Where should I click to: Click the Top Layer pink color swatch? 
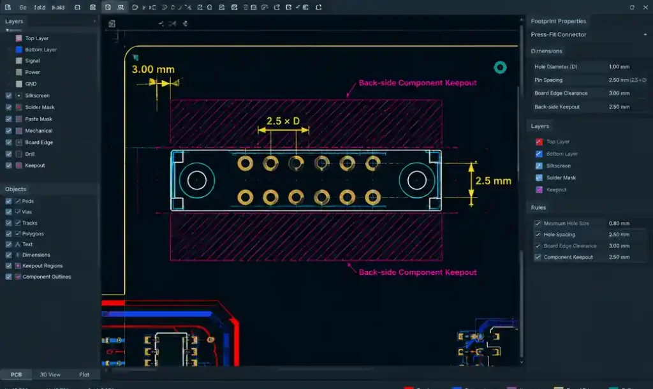coord(18,38)
